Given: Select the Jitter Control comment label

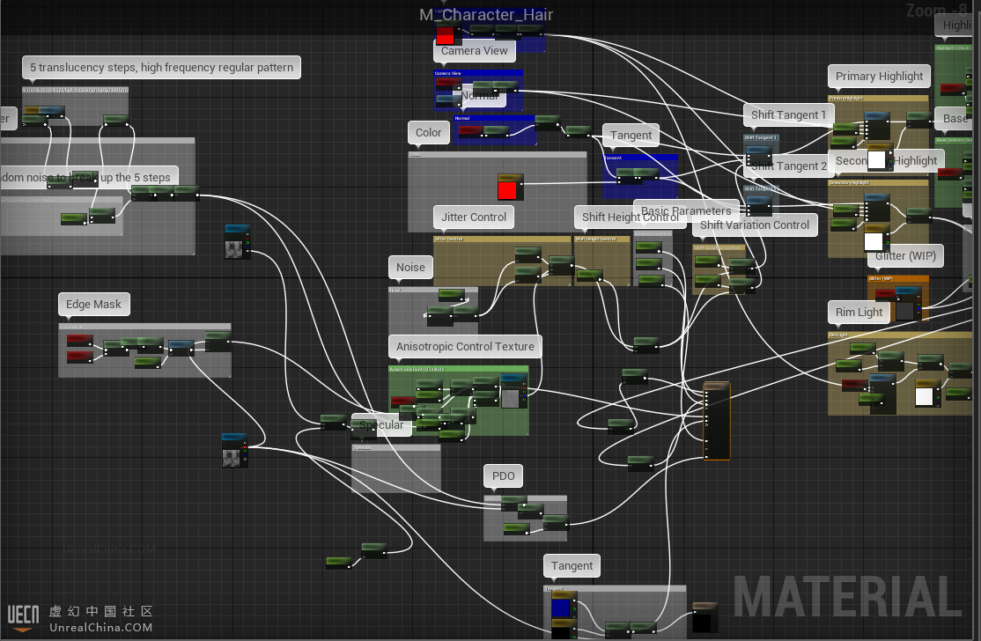Looking at the screenshot, I should pos(474,217).
